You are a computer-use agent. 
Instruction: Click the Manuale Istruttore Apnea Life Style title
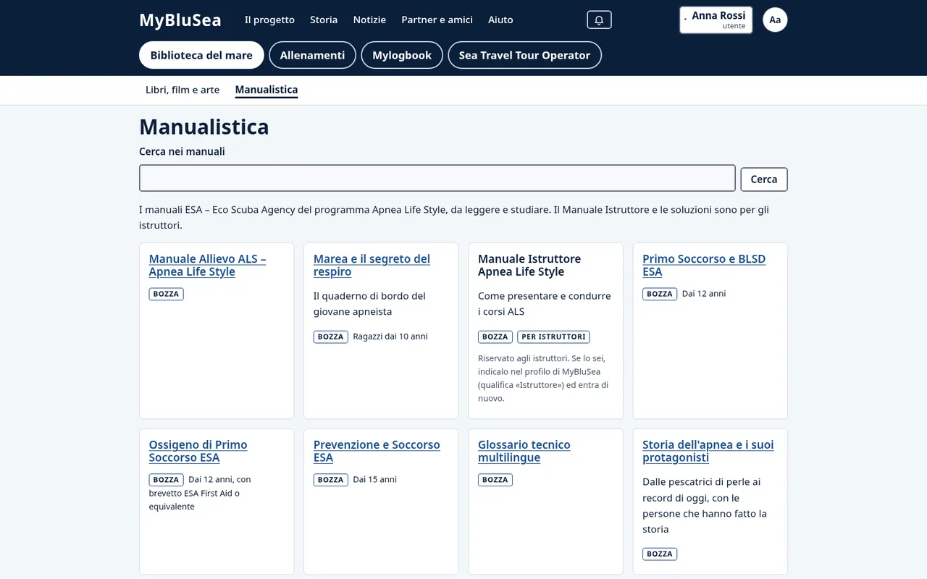[x=529, y=265]
